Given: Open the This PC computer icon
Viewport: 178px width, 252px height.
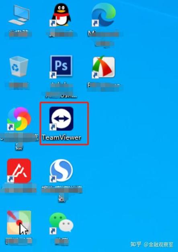Looking at the screenshot, I should click(19, 15).
